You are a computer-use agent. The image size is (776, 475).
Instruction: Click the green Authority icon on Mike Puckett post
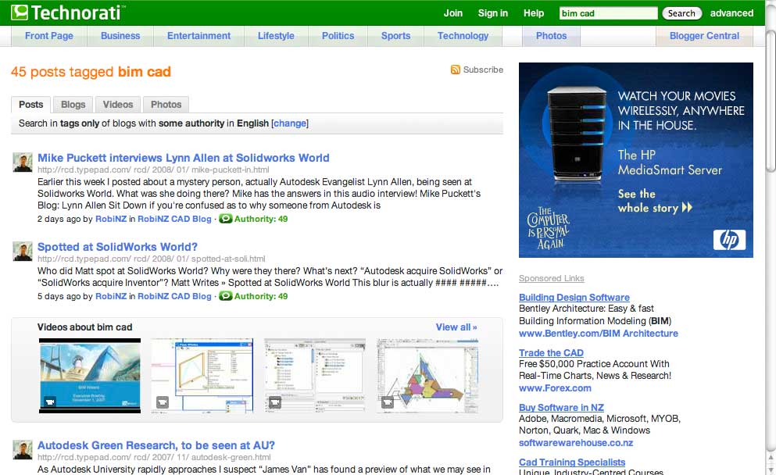pos(226,219)
